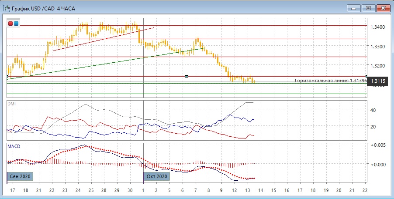Viewport: 394px width, 199px height.
Task: Click the middle handle of selected horizontal line
Action: pos(187,76)
